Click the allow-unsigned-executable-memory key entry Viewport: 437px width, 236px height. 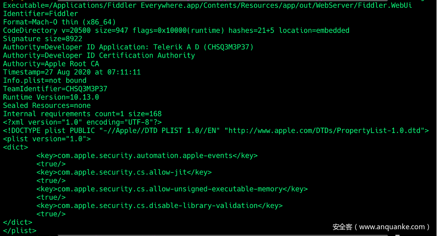[x=172, y=189]
